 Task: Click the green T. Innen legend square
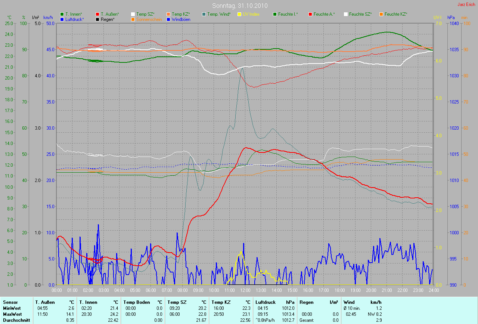[x=62, y=14]
